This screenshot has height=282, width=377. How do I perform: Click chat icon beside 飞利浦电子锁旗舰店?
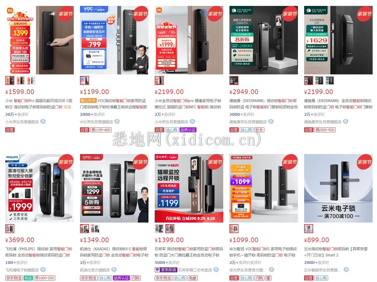[x=43, y=270]
